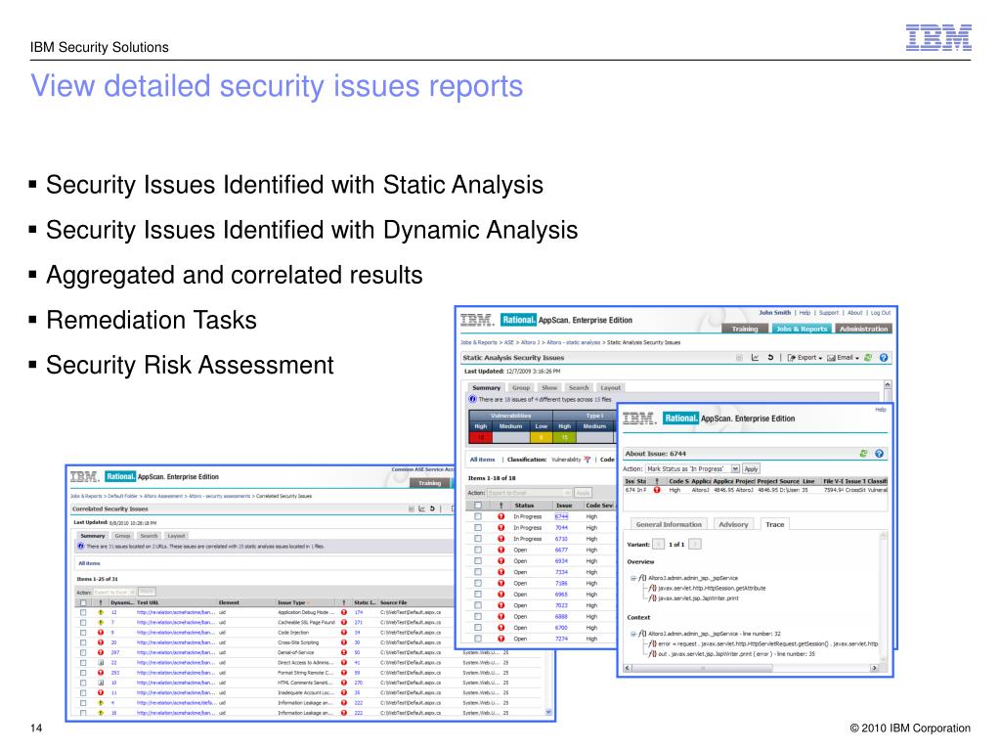Click the yellow Low vulnerabilities count cell

pyautogui.click(x=542, y=437)
